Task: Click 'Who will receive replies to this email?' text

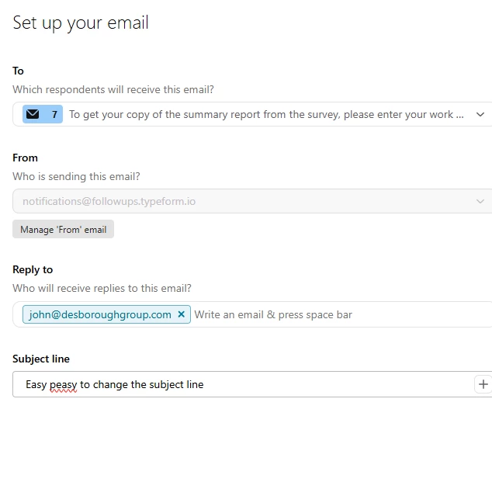Action: pyautogui.click(x=102, y=288)
